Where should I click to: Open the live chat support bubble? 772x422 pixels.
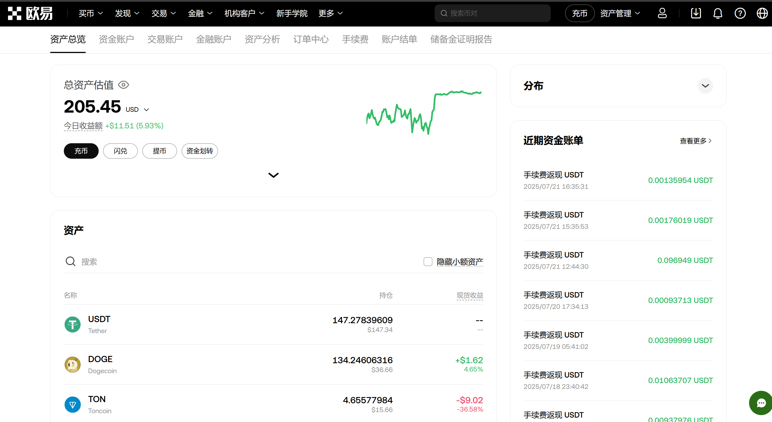[x=761, y=403]
